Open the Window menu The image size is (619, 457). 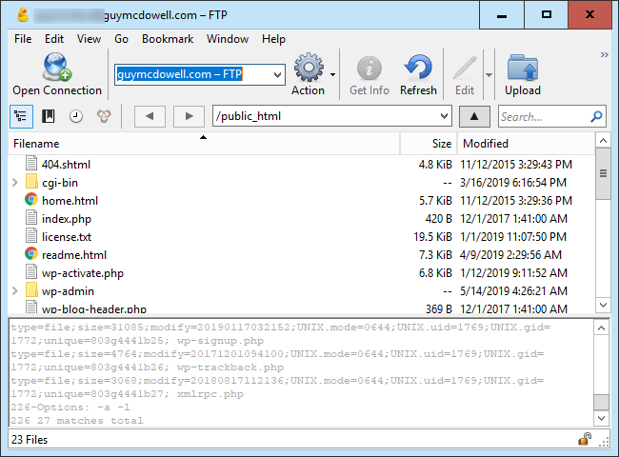pos(228,39)
